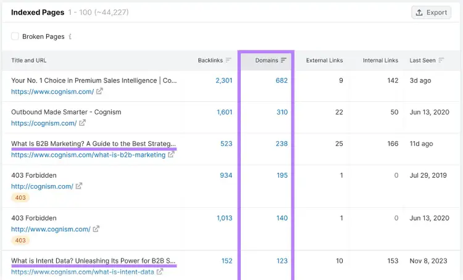The width and height of the screenshot is (463, 280).
Task: Click Last Seen value '3d ago'
Action: pyautogui.click(x=420, y=81)
